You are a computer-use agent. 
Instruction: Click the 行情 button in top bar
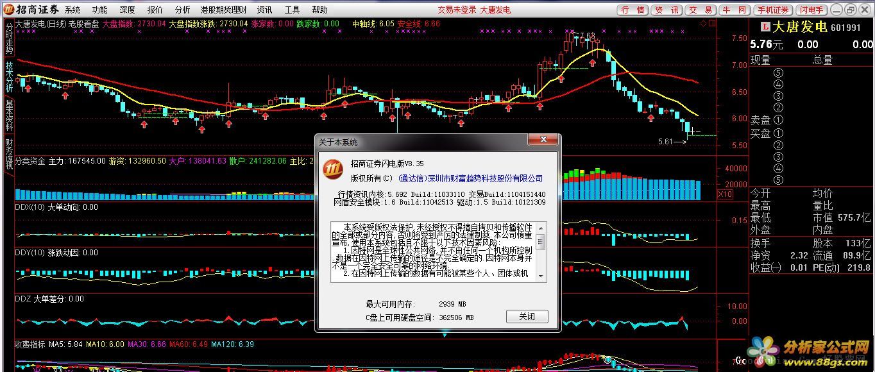[633, 10]
